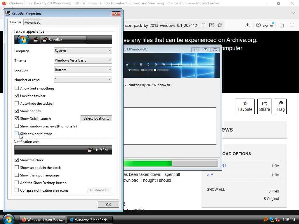Click the RetroBar task button in the appearance preview

(63, 40)
